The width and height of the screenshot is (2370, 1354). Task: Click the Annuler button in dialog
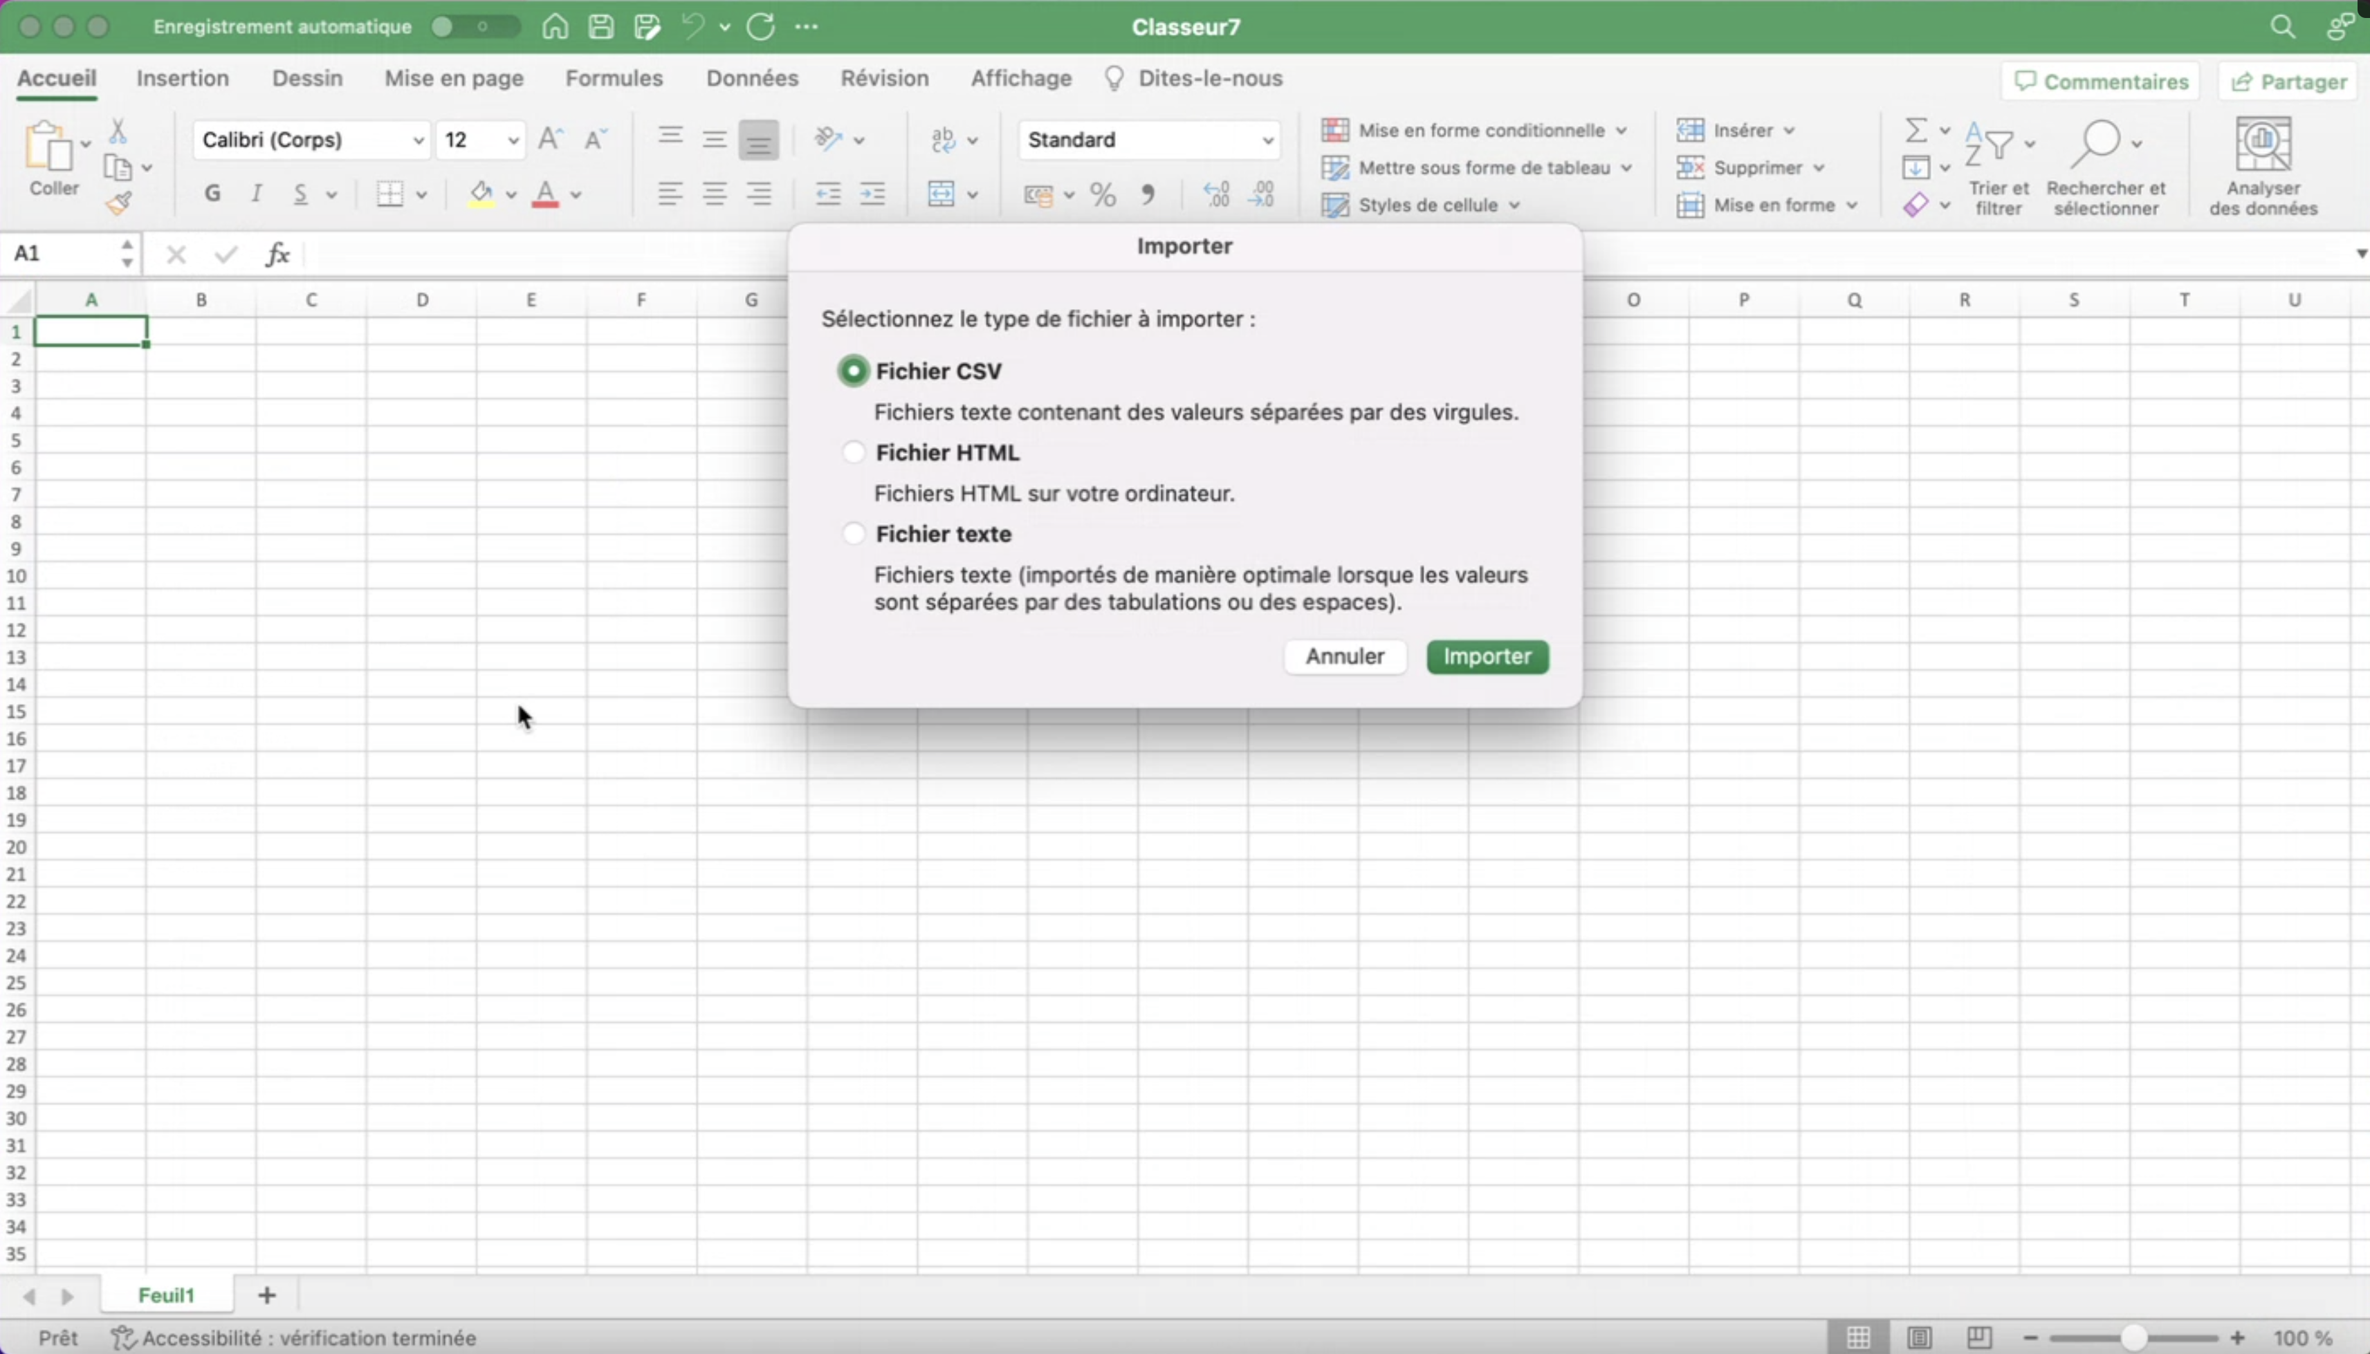point(1345,656)
